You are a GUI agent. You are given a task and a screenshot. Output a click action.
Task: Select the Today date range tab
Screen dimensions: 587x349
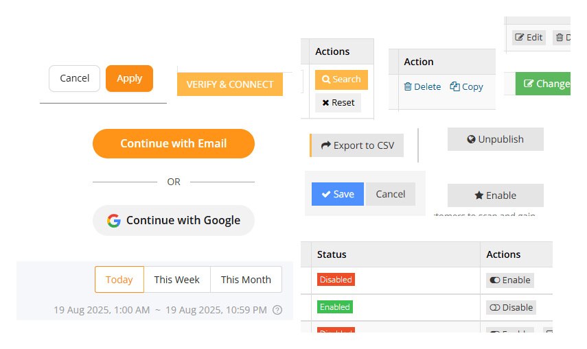(119, 280)
